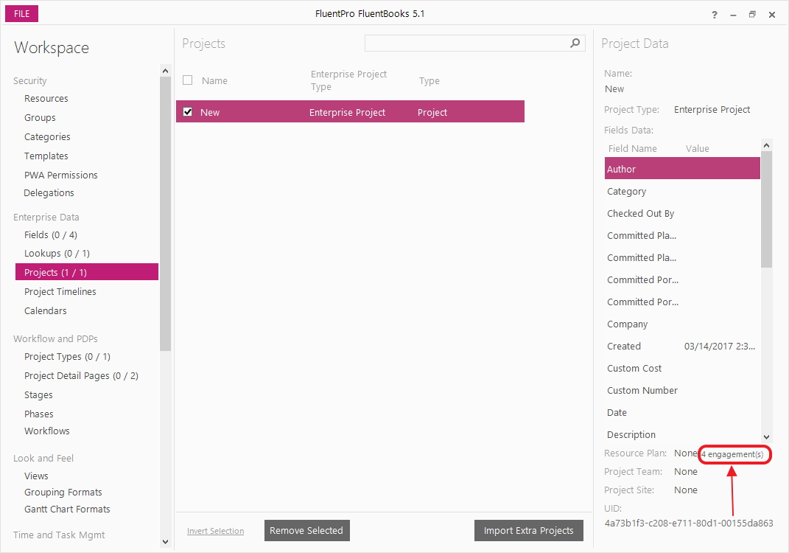
Task: Select Stages in the sidebar
Action: [x=38, y=395]
